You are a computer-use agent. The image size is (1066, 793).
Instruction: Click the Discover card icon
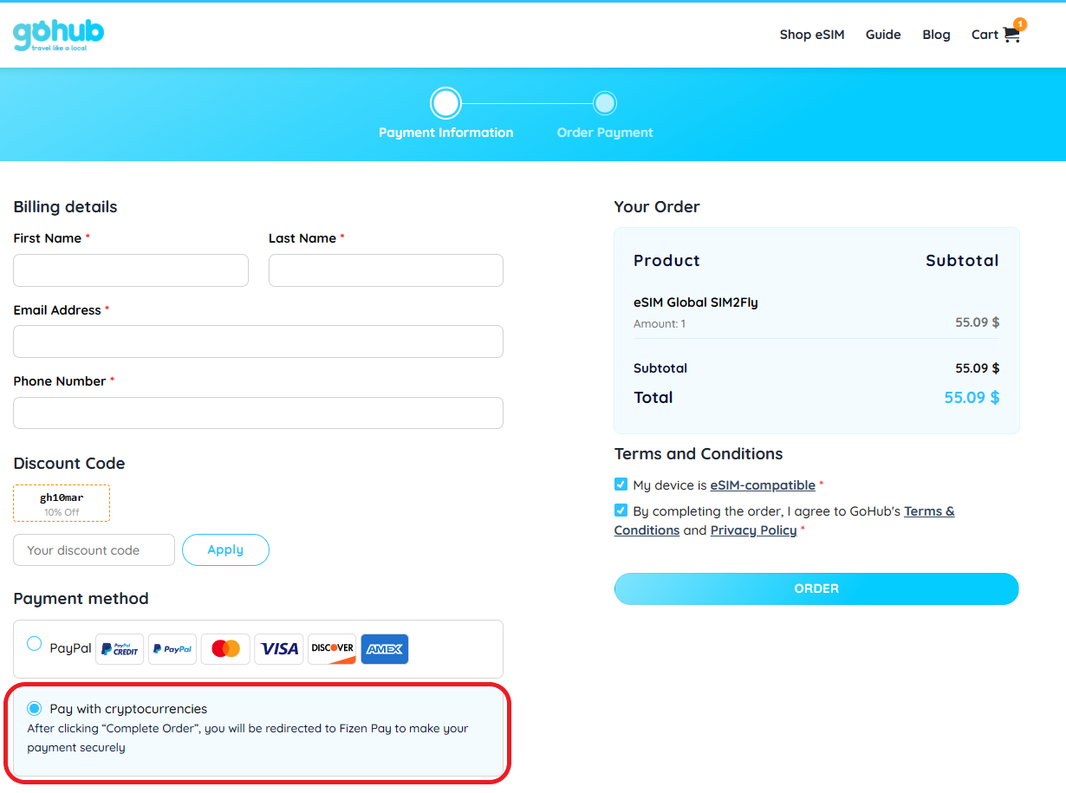(332, 649)
